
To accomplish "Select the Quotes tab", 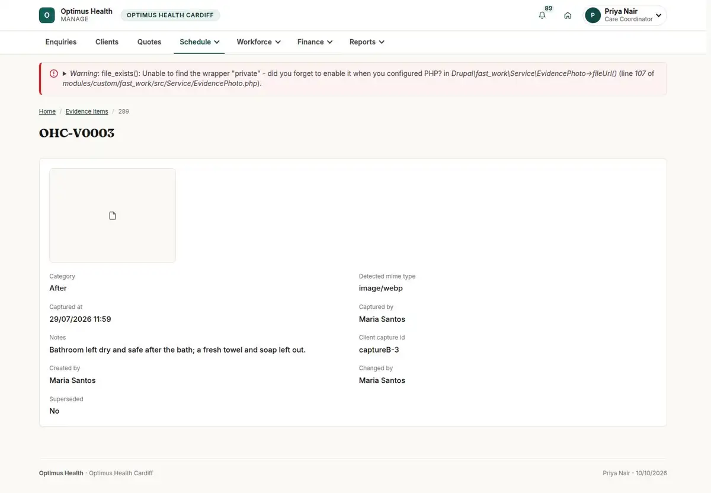I will (x=149, y=42).
